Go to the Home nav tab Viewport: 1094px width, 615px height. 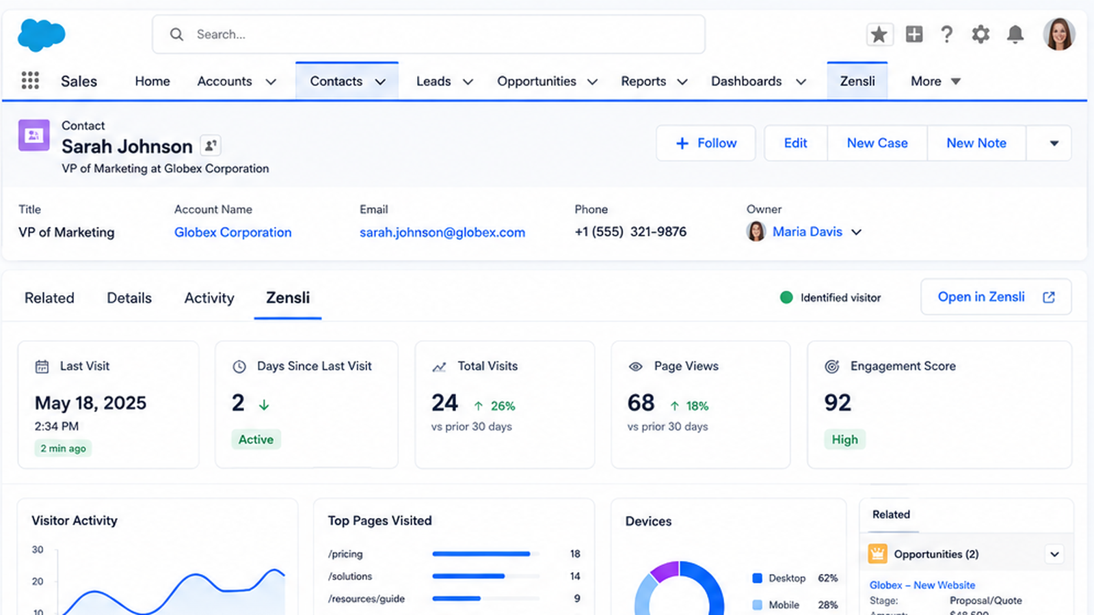click(x=152, y=81)
